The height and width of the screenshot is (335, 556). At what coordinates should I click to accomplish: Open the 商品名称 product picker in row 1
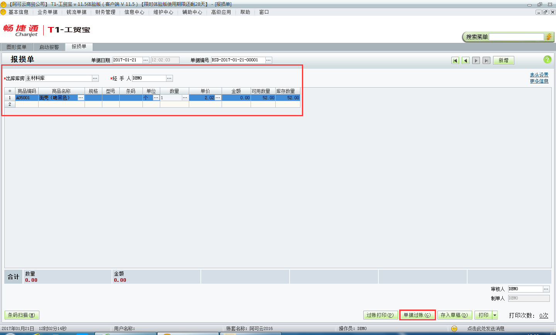80,98
